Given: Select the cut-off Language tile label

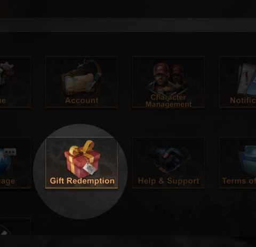Looking at the screenshot, I should pyautogui.click(x=7, y=181).
